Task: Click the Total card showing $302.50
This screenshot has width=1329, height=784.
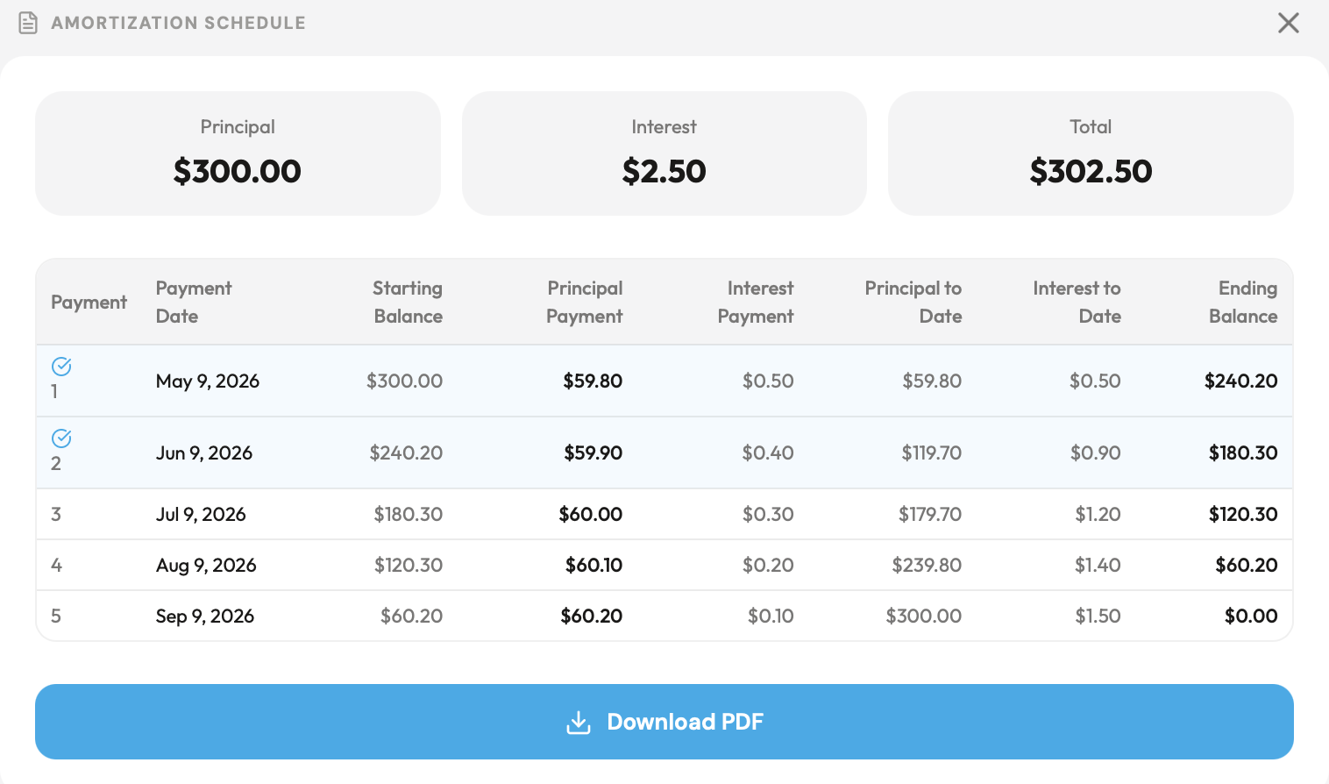Action: (1090, 153)
